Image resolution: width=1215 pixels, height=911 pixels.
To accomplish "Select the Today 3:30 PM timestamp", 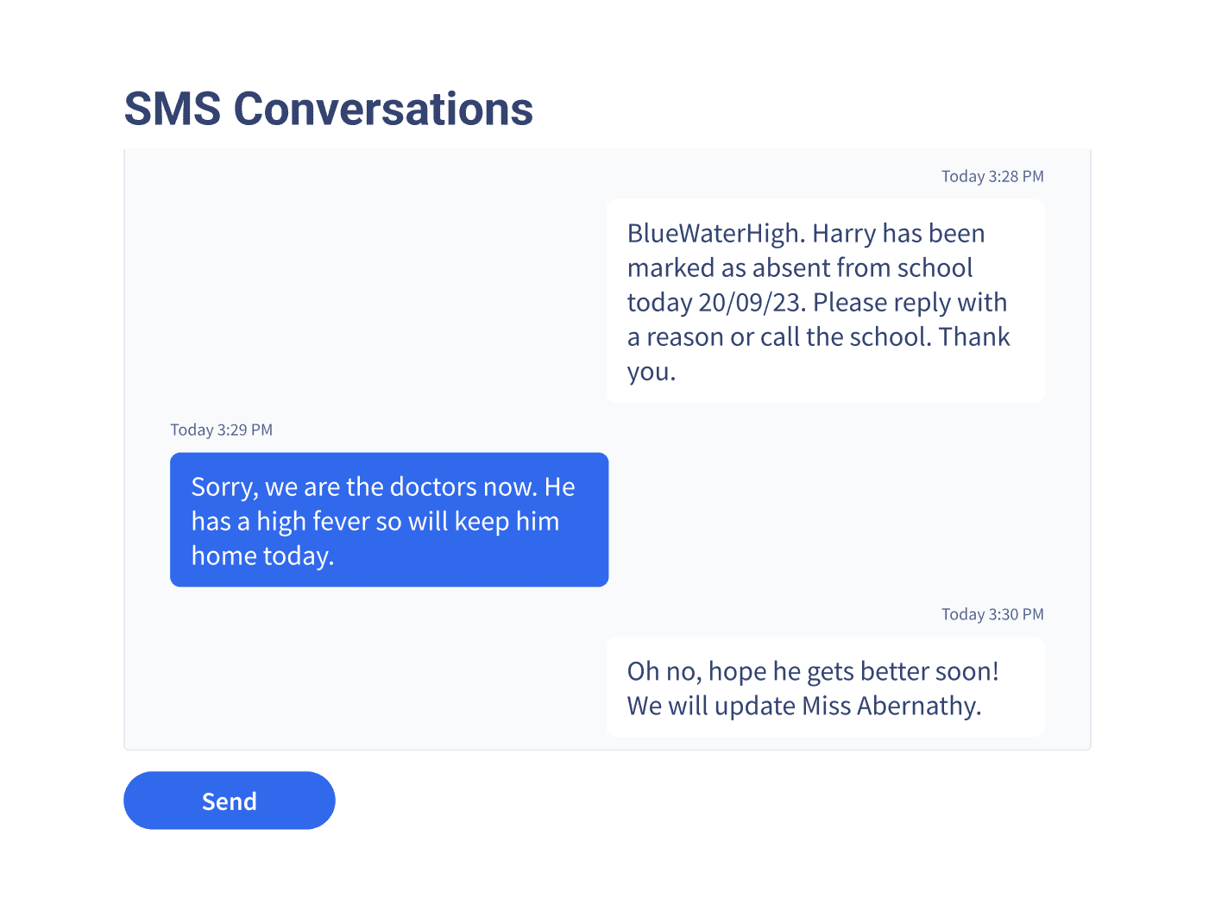I will click(992, 615).
